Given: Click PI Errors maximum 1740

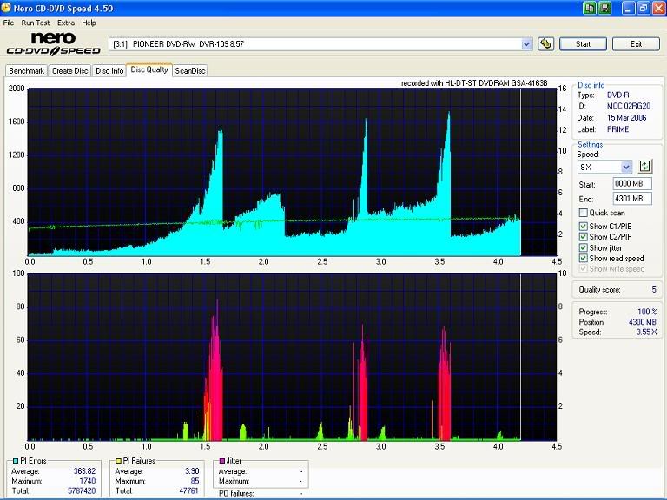Looking at the screenshot, I should [87, 481].
